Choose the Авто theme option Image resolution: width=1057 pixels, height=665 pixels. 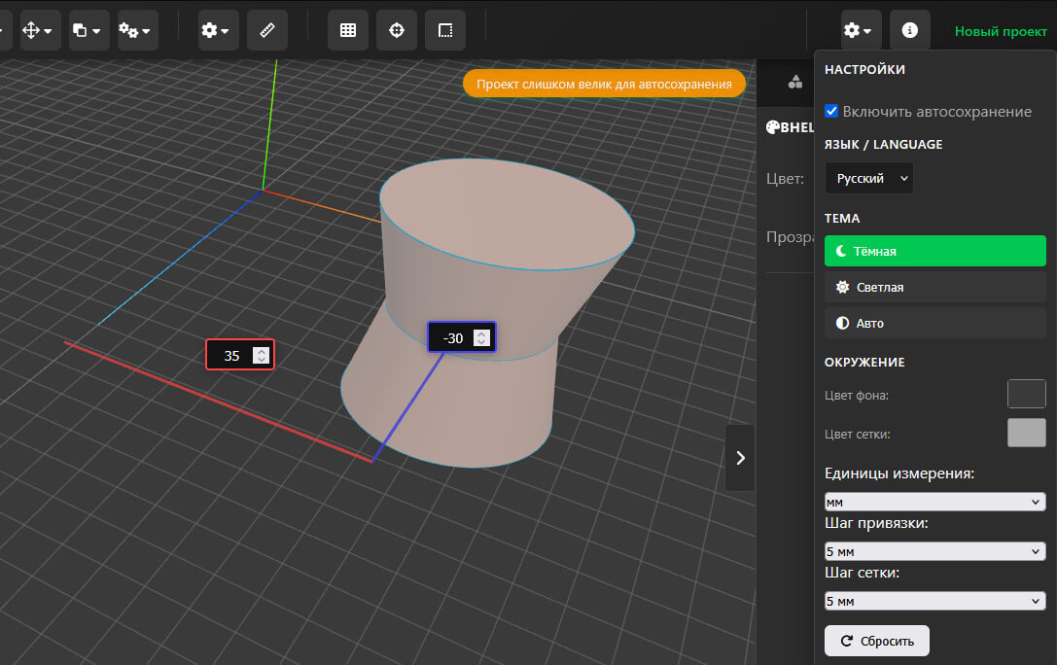tap(934, 323)
